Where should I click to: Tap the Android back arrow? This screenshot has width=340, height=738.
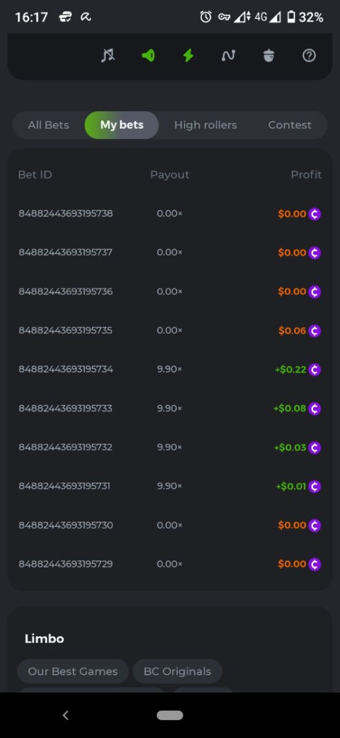66,715
